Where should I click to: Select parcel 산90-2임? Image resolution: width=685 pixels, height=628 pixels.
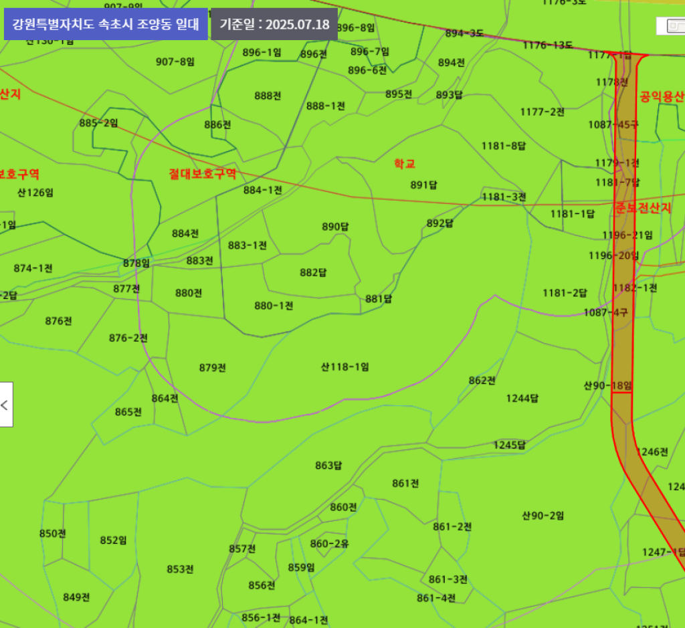(543, 516)
